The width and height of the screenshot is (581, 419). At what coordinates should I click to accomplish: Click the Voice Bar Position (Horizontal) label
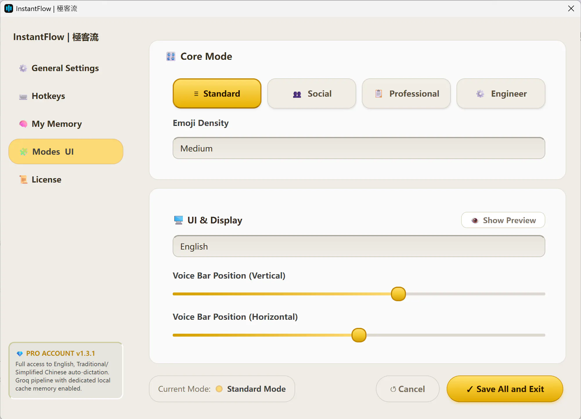click(235, 317)
